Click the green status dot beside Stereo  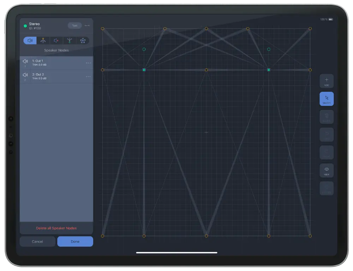point(25,26)
